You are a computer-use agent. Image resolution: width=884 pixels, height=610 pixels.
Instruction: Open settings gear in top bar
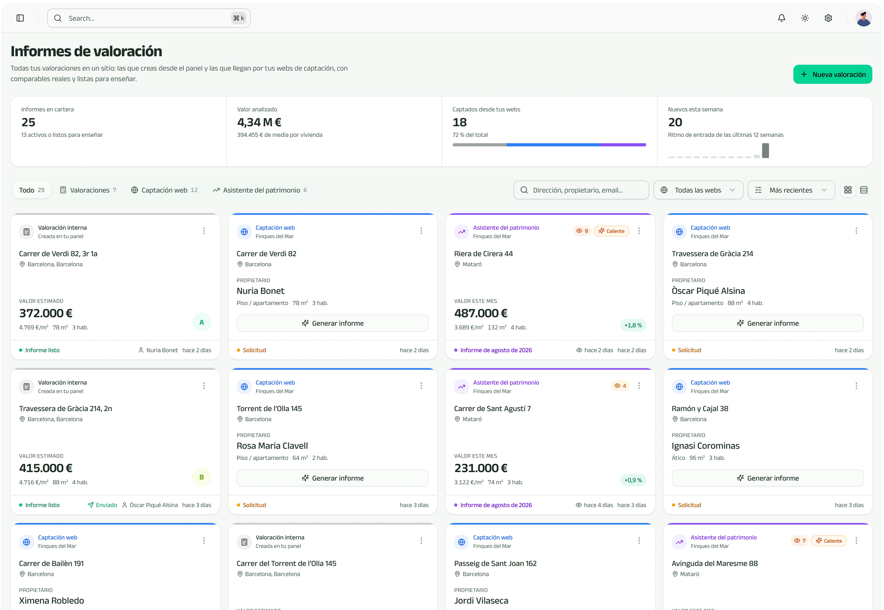point(828,18)
